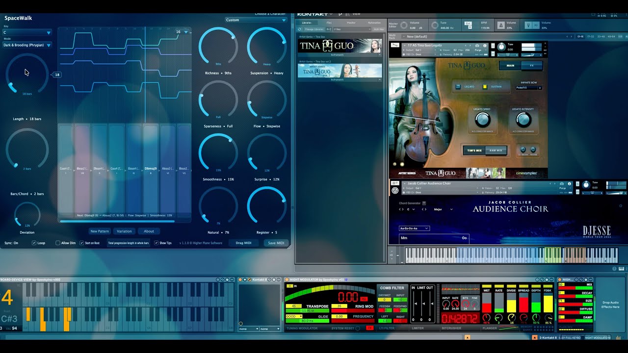Click the A-Z sort button in Kontakt
The width and height of the screenshot is (628, 353).
click(329, 29)
